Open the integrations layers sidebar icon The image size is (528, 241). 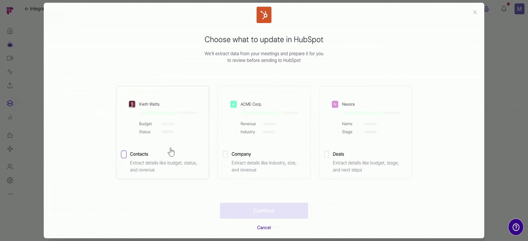[x=10, y=103]
